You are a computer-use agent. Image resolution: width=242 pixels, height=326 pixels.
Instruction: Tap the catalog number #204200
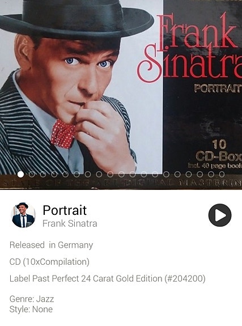(185, 278)
